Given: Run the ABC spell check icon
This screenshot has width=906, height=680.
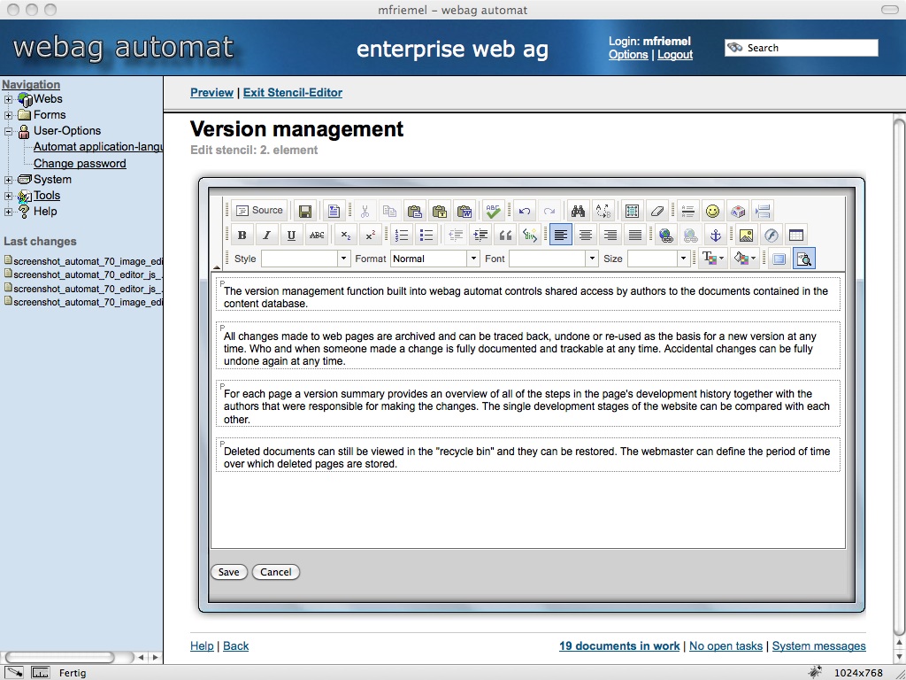Looking at the screenshot, I should click(x=493, y=211).
